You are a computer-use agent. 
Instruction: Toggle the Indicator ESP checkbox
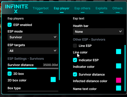(x=75, y=60)
